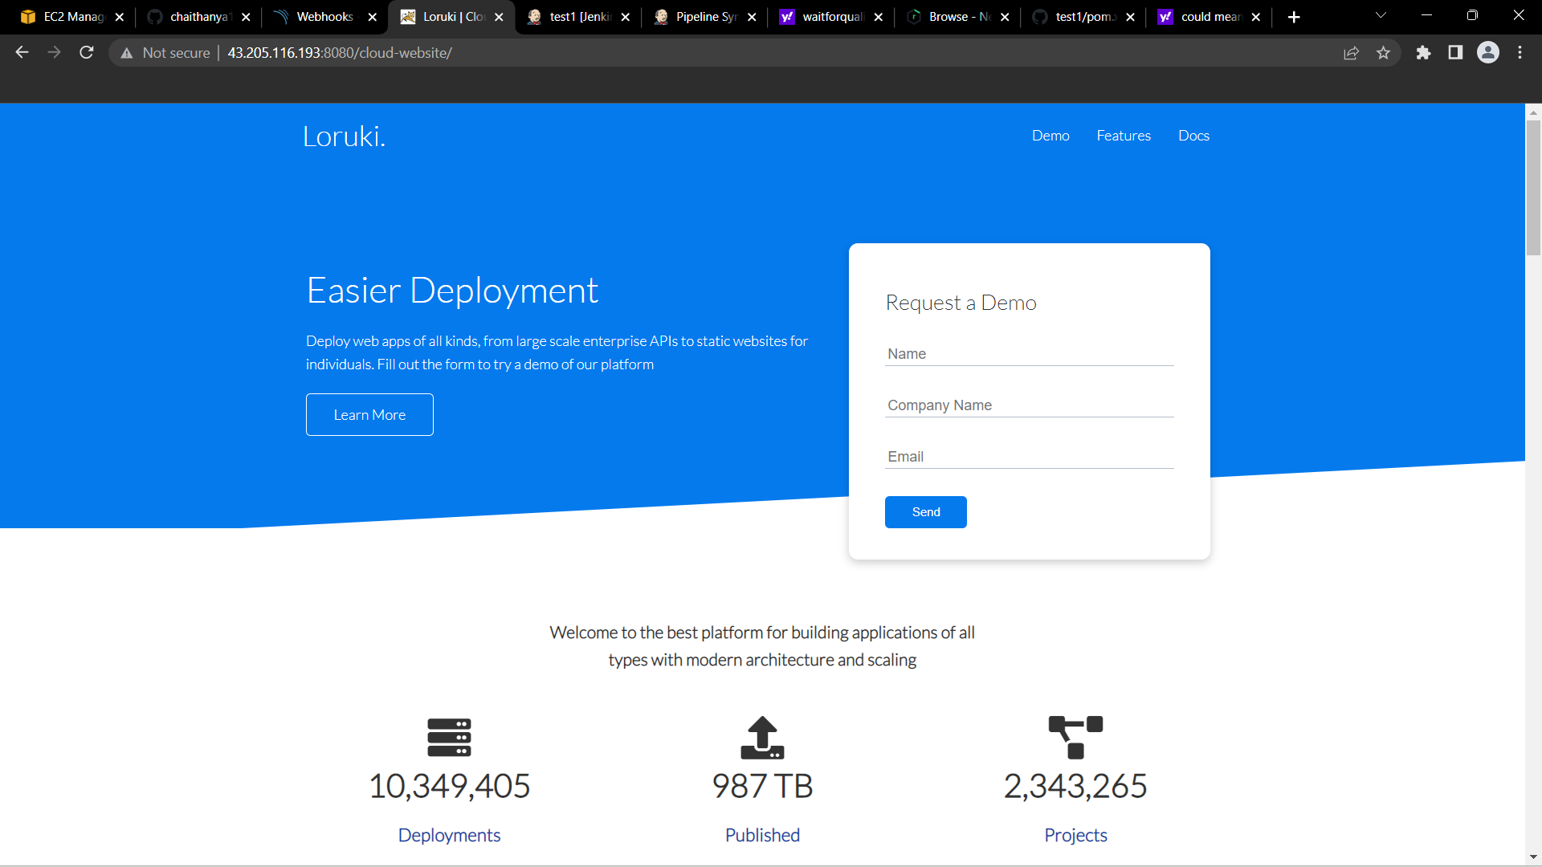The height and width of the screenshot is (867, 1542).
Task: Switch to the Webhooks tab
Action: [324, 17]
